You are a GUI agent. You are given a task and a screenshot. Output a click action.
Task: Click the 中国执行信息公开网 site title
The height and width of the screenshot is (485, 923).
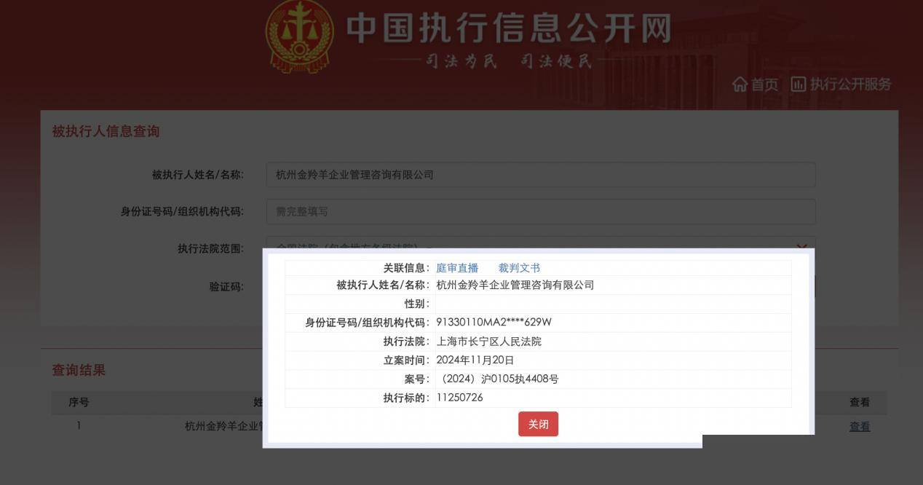508,28
